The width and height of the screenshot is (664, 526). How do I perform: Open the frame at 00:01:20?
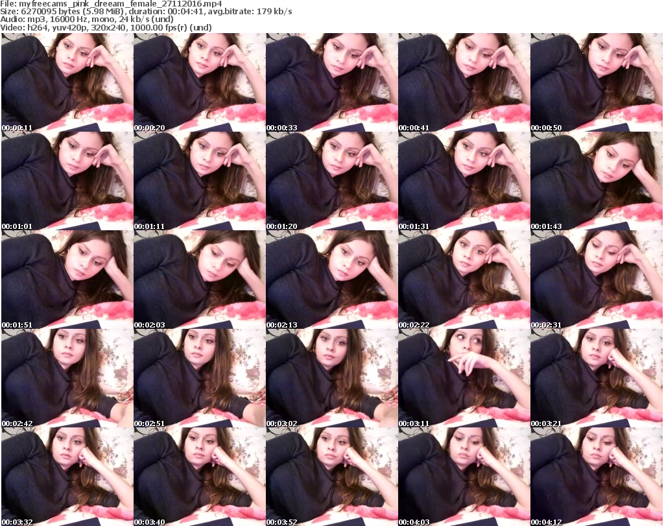(331, 181)
